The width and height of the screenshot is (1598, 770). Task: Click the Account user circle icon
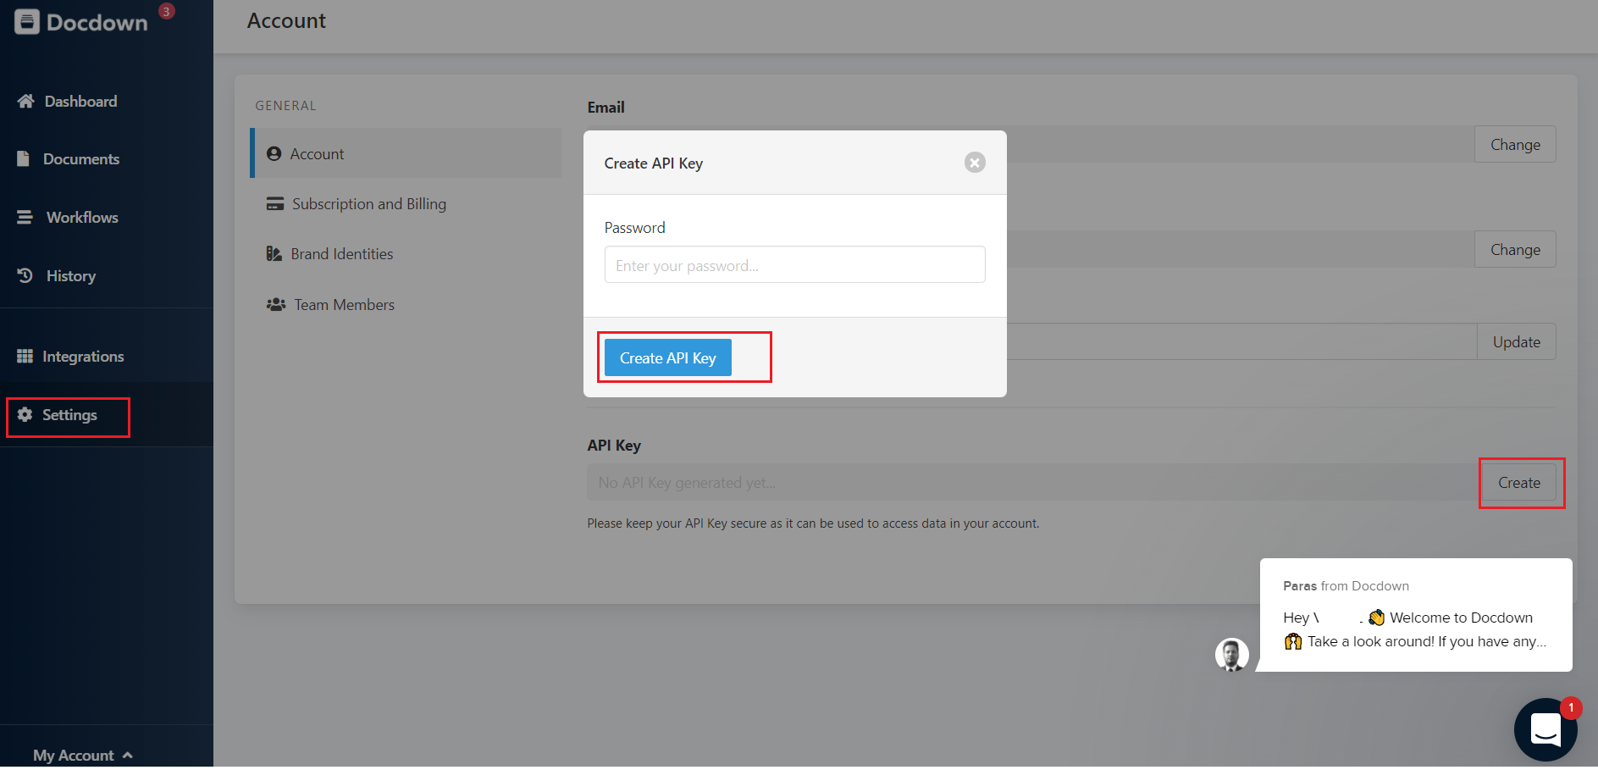(274, 153)
